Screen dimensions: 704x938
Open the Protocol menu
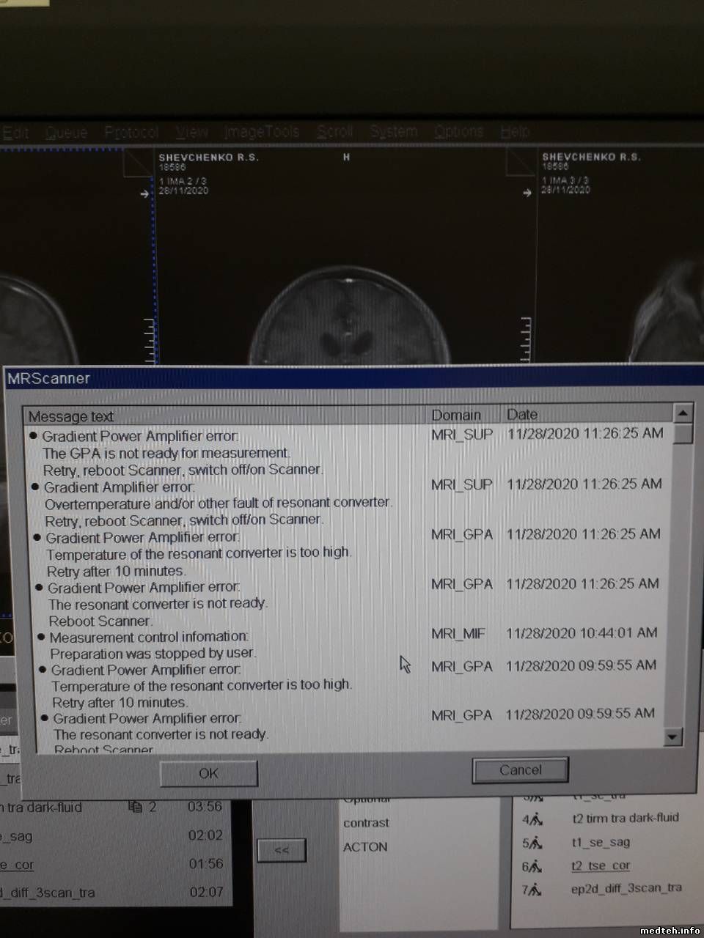(x=131, y=133)
